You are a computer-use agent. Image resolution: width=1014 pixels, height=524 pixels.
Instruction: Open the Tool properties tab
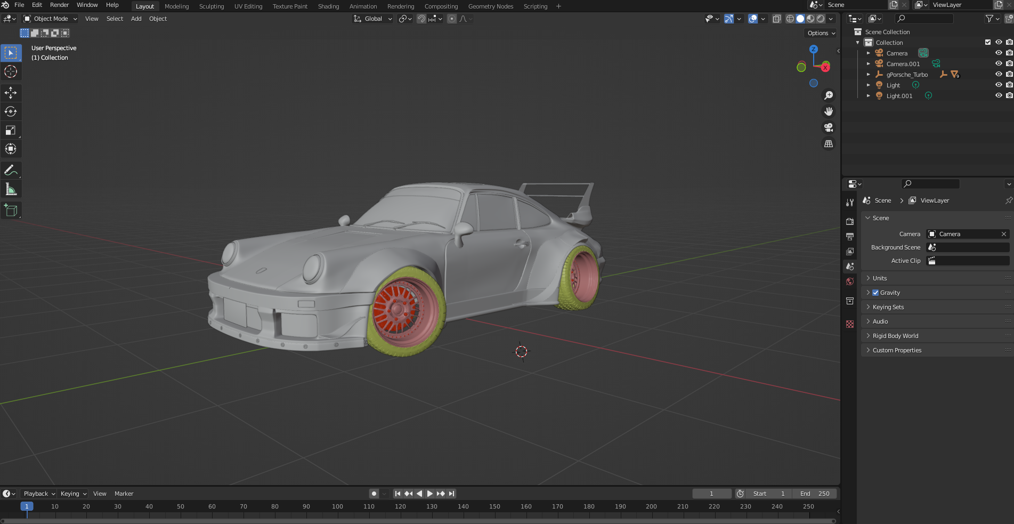pos(850,203)
